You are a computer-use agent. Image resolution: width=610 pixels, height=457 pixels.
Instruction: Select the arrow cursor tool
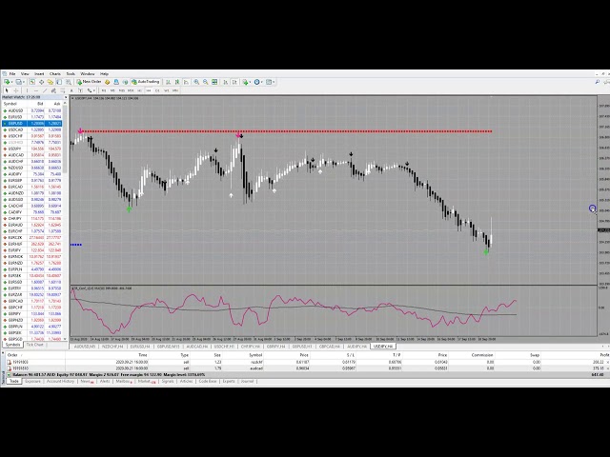[6, 90]
